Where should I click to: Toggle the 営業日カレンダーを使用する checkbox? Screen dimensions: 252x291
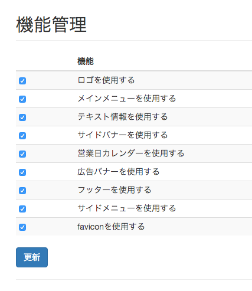(22, 154)
